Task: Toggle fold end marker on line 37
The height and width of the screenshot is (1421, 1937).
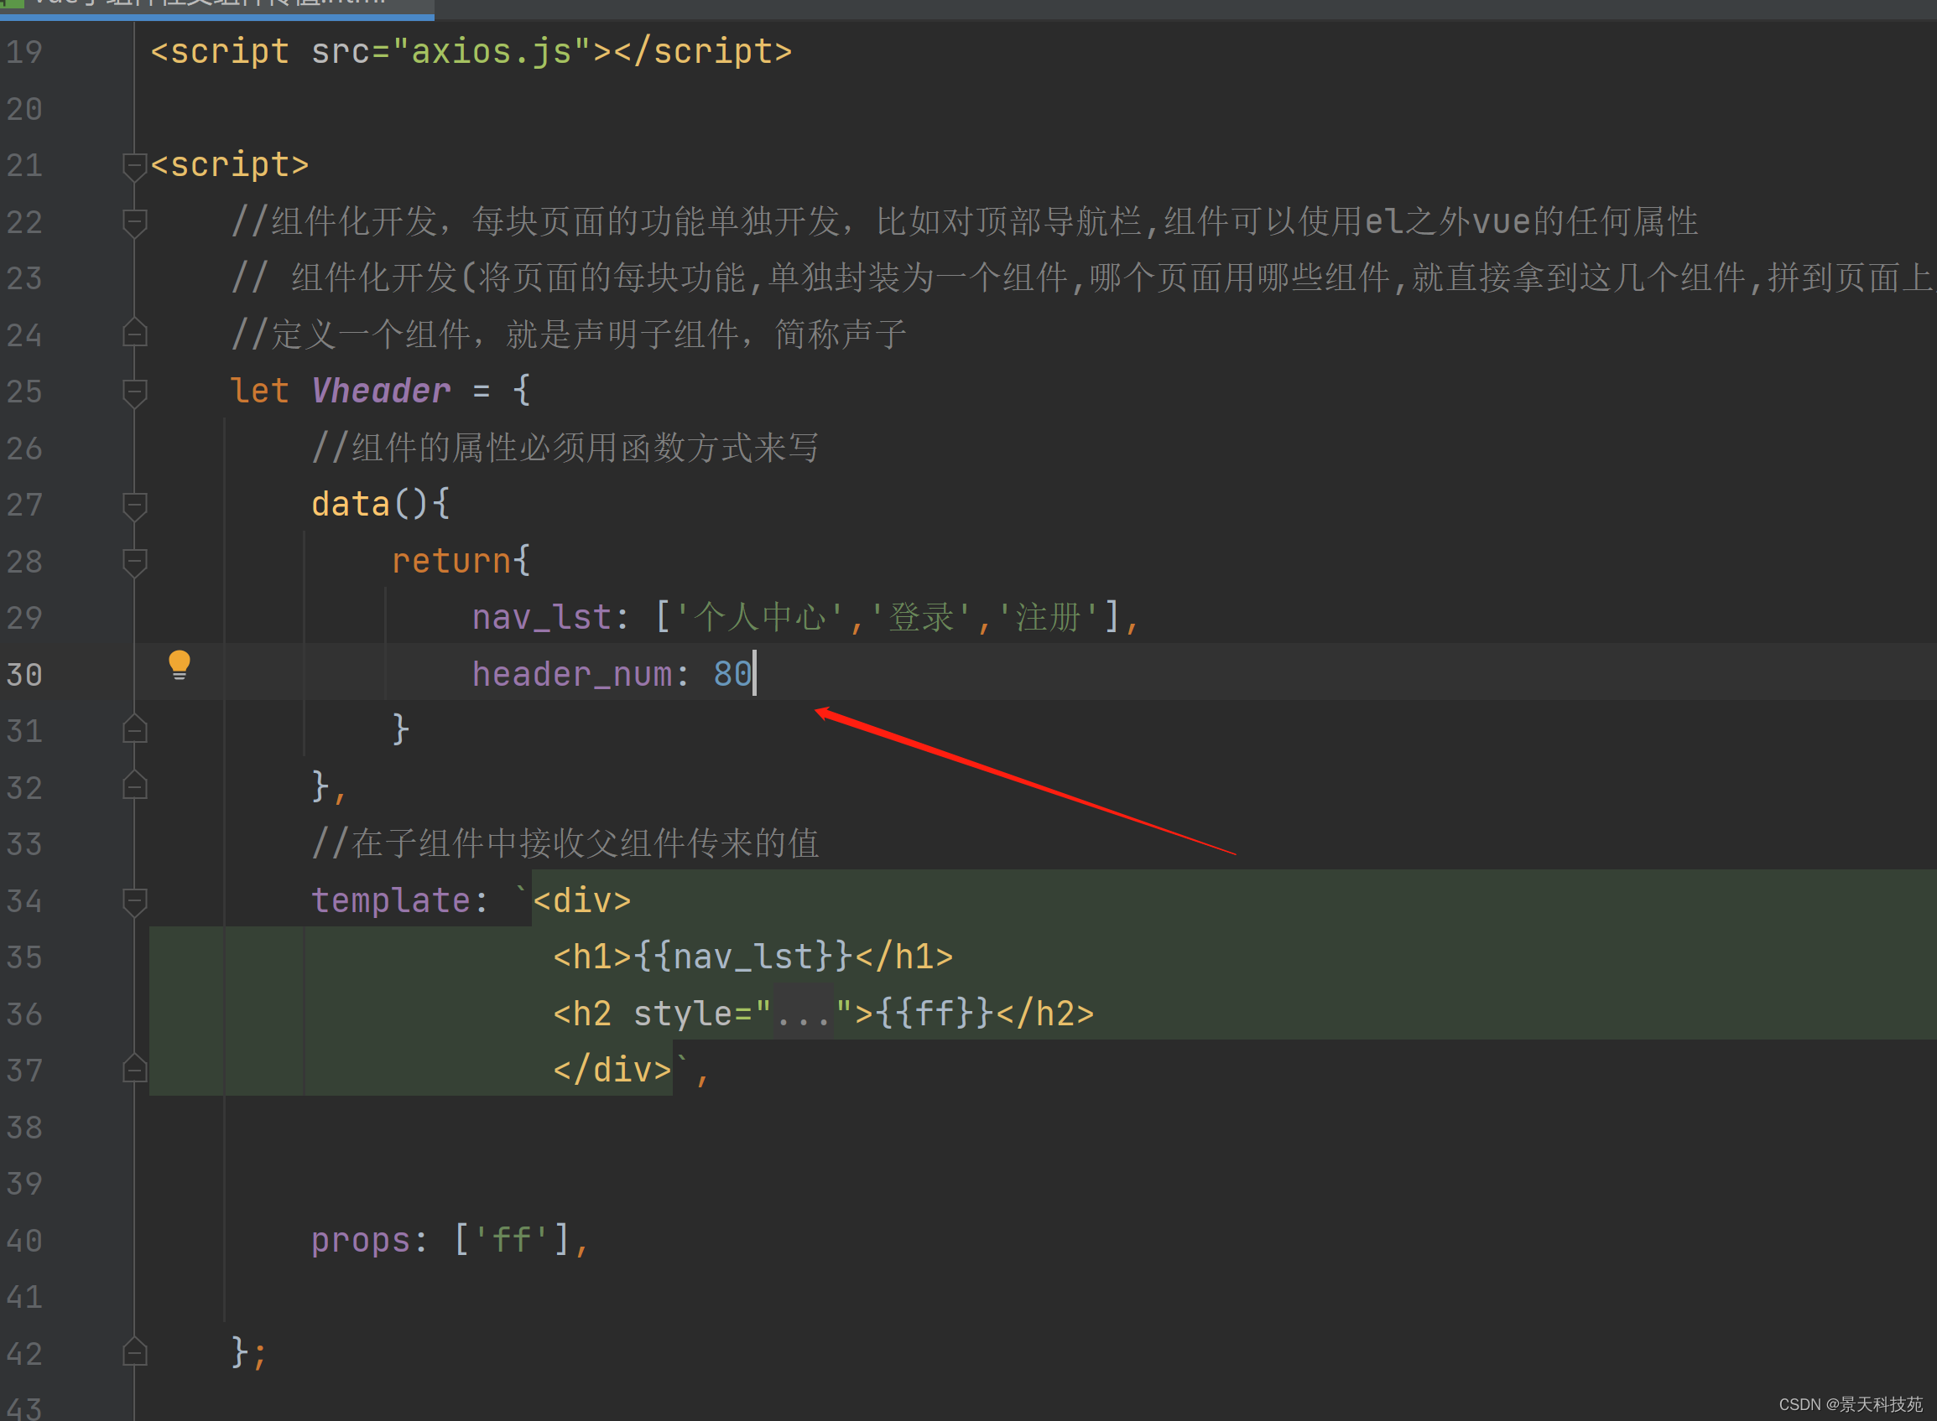Action: coord(134,1069)
